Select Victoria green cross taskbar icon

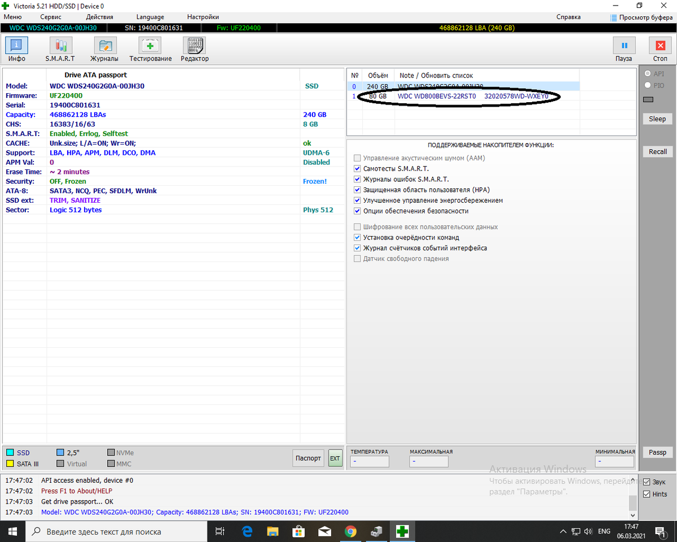click(x=402, y=531)
